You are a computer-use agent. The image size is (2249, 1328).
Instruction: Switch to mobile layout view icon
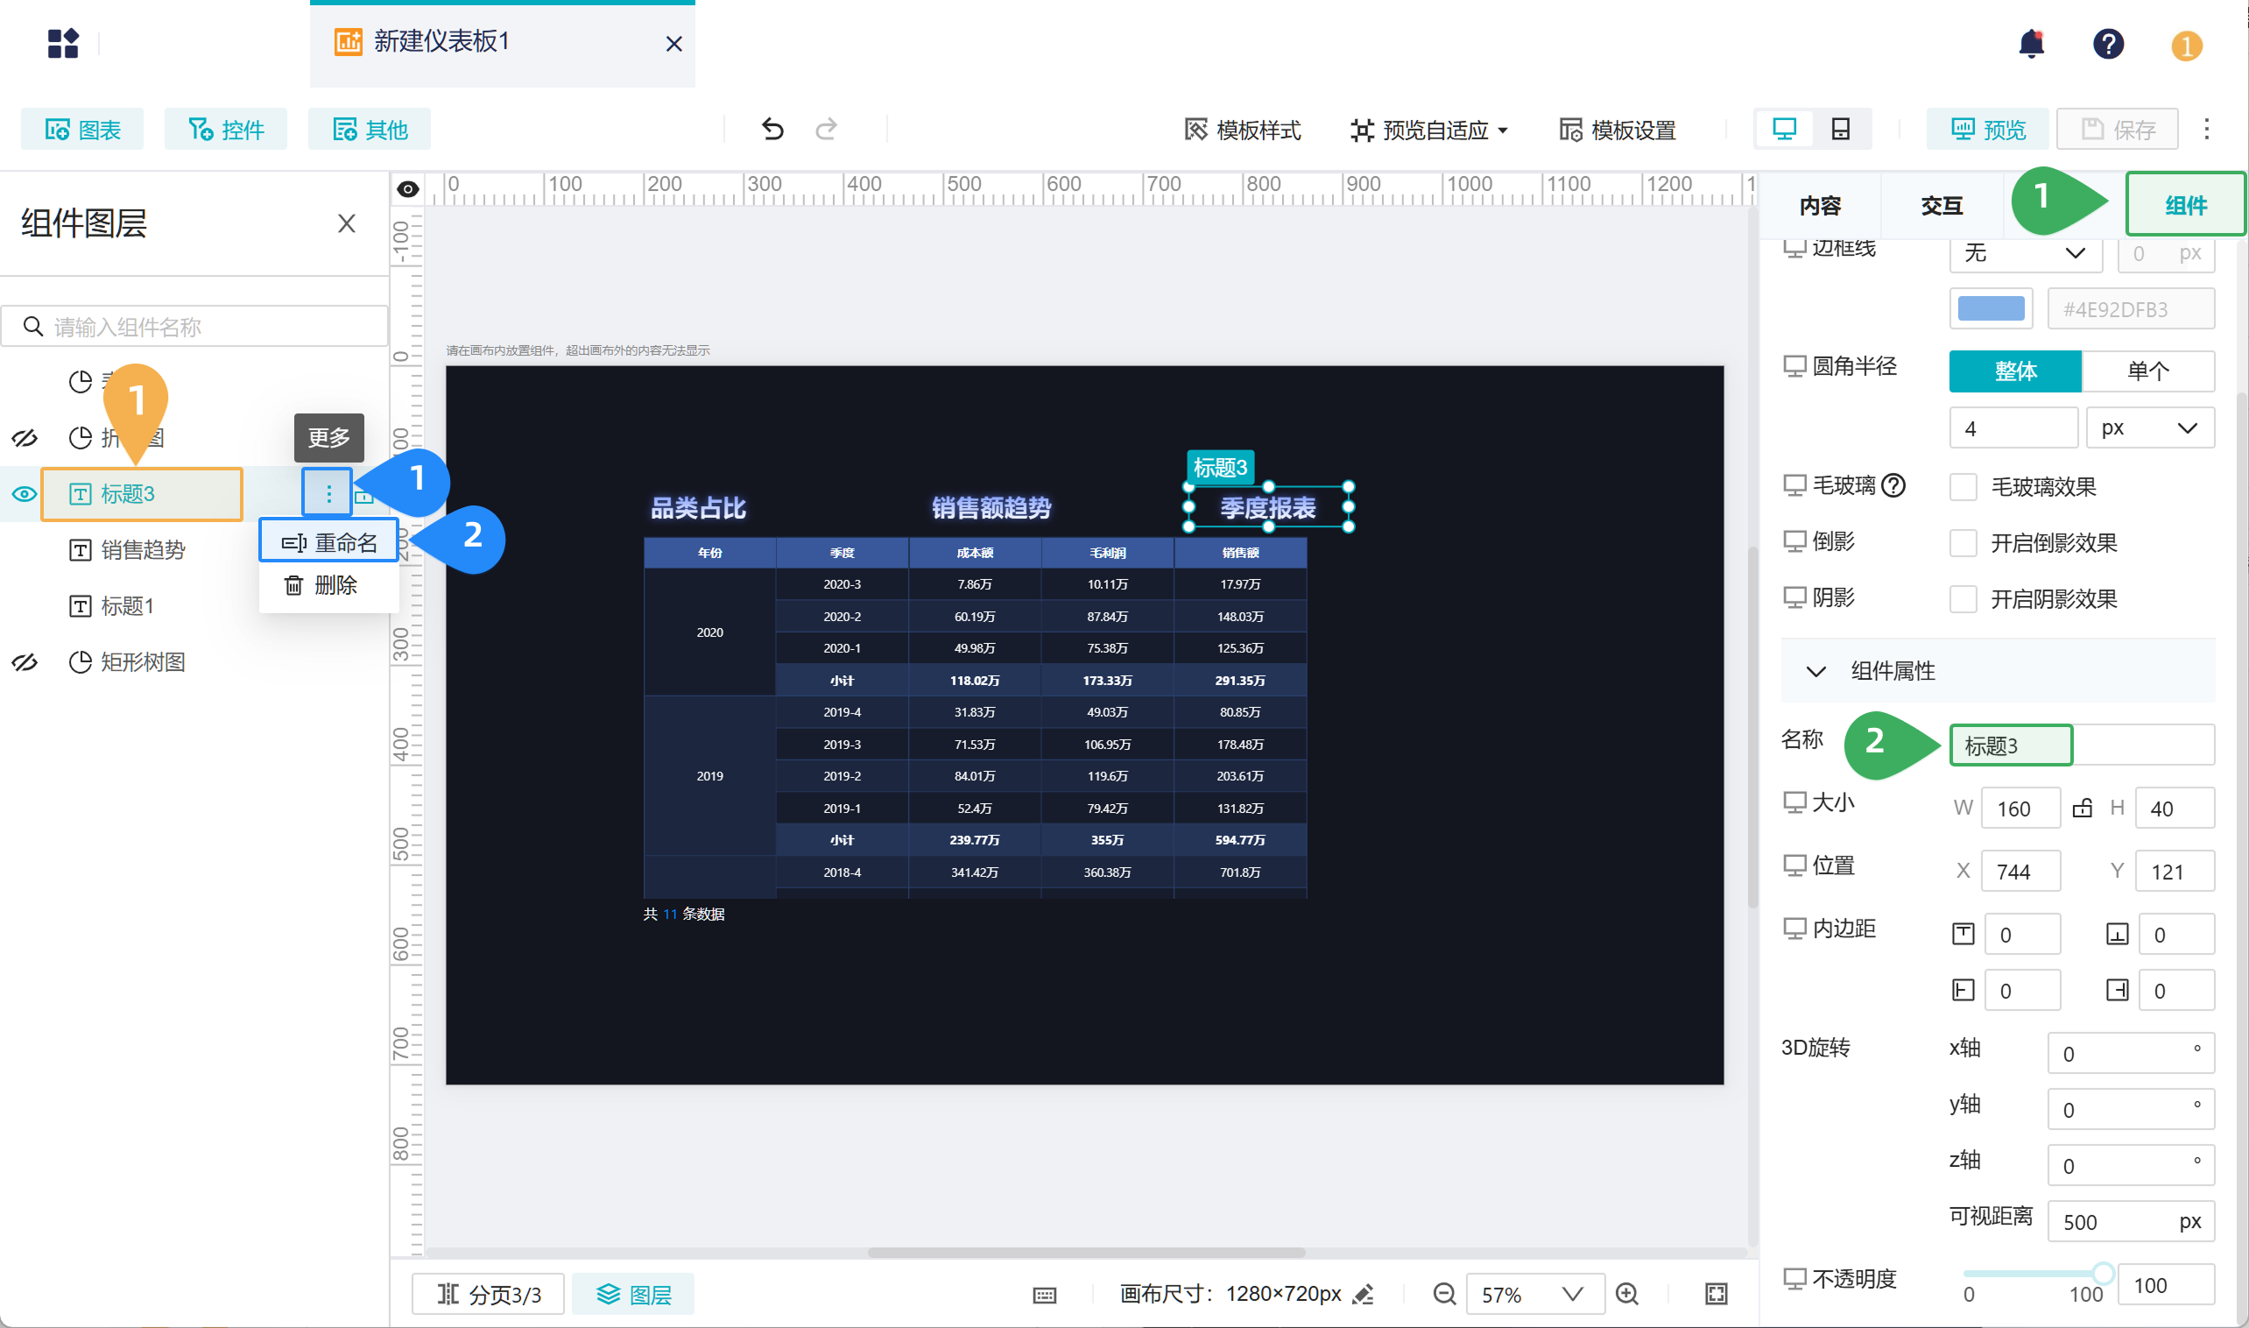tap(1840, 130)
